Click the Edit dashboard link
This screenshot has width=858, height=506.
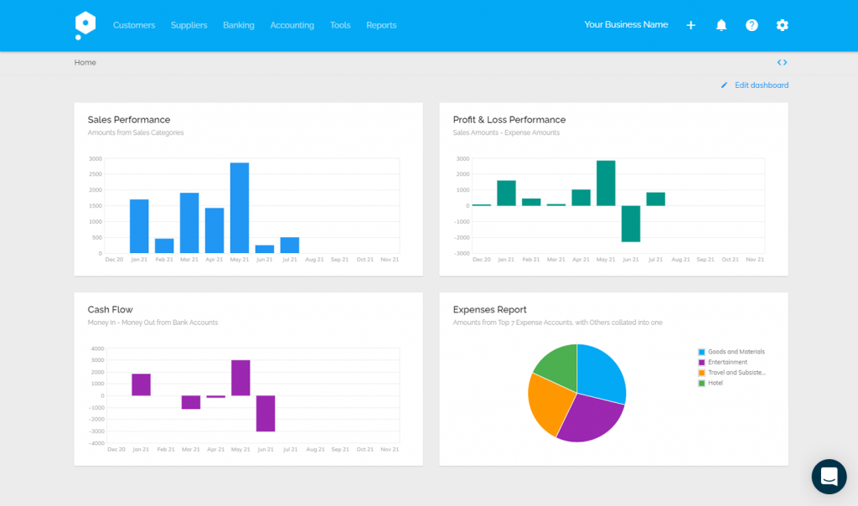click(760, 85)
